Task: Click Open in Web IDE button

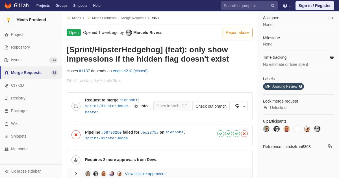Action: 172,106
